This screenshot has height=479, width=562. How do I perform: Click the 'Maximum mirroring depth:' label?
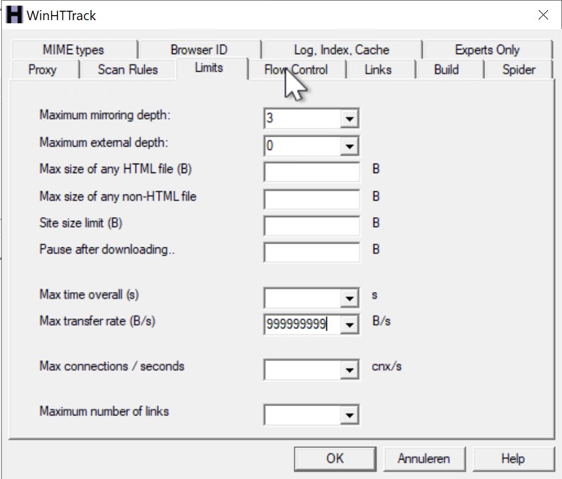105,115
